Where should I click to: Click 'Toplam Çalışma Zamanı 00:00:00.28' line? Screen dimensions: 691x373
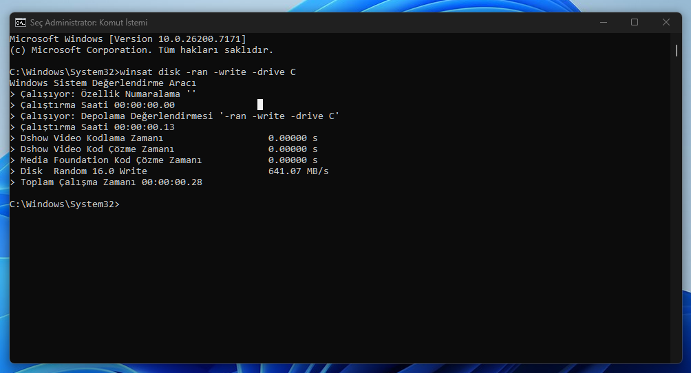106,182
